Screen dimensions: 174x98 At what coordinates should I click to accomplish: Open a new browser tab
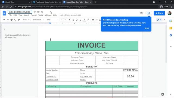95,2
